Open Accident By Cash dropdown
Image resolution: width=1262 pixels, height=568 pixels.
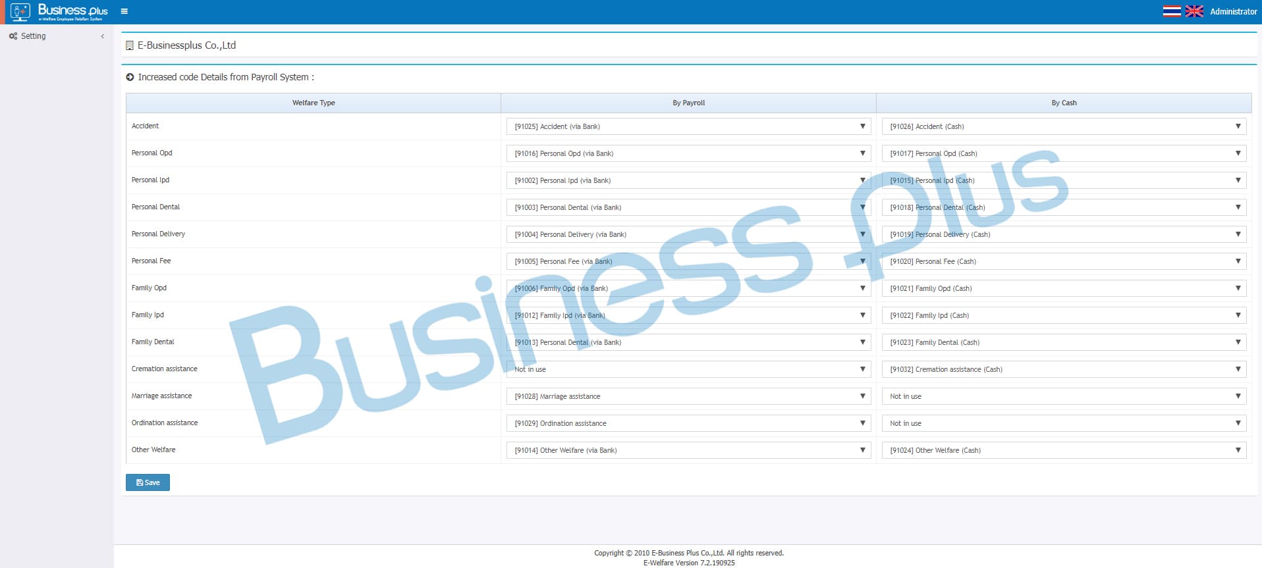pyautogui.click(x=1064, y=126)
